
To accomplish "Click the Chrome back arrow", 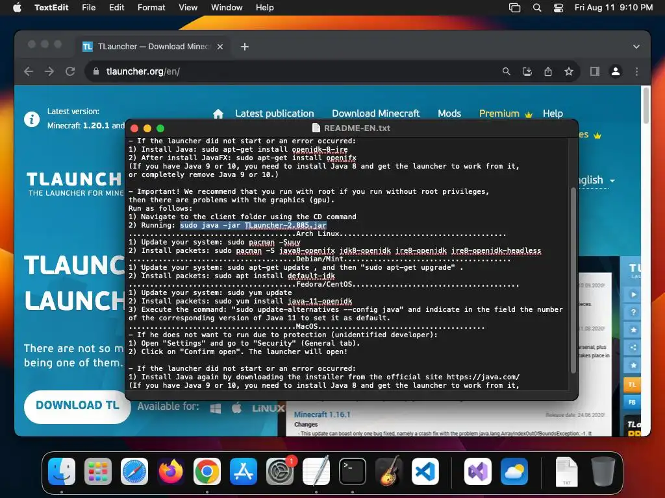I will (x=29, y=71).
